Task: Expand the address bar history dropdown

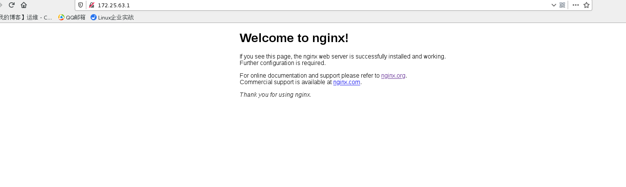Action: point(554,5)
